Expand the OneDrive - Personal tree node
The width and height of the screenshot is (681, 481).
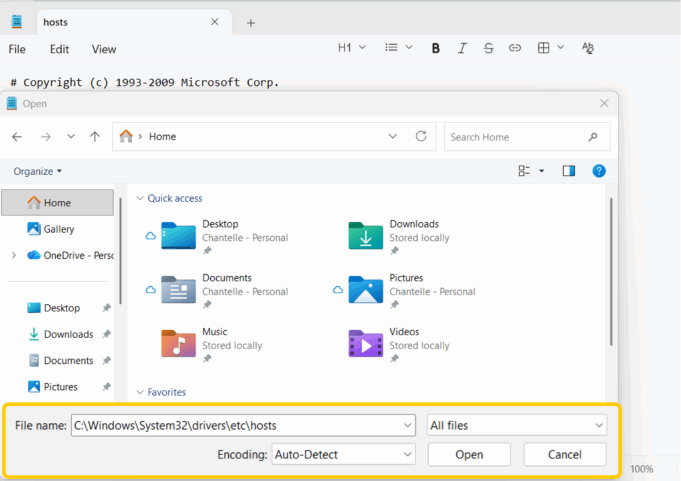click(x=14, y=255)
